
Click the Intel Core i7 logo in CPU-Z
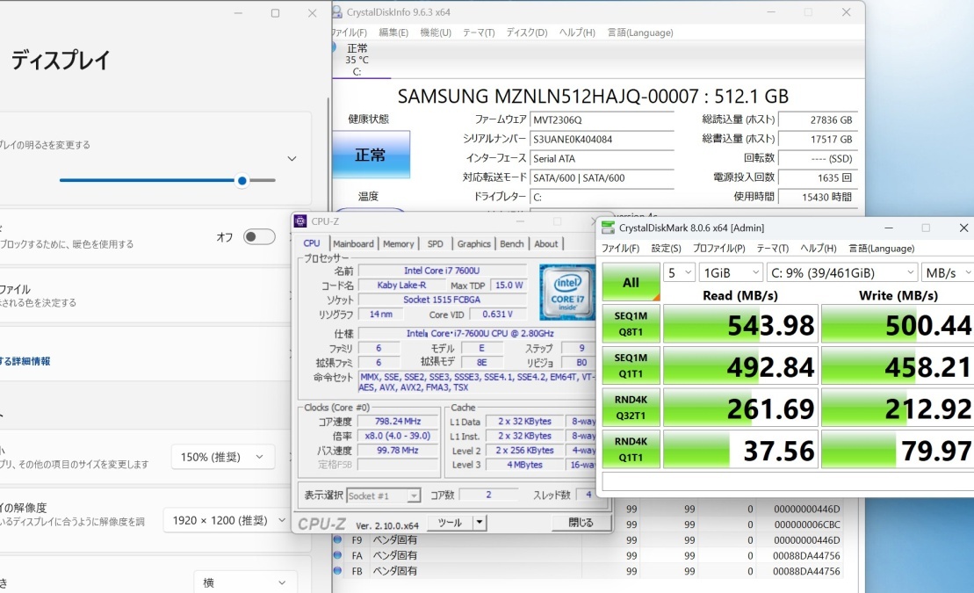coord(566,292)
